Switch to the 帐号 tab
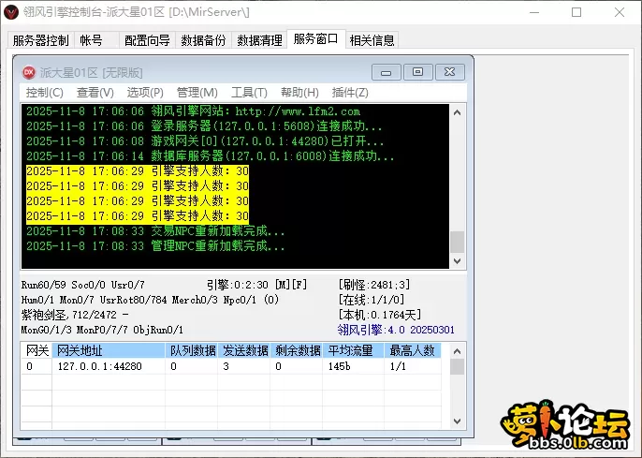Screen dimensions: 642x458 click(x=96, y=40)
